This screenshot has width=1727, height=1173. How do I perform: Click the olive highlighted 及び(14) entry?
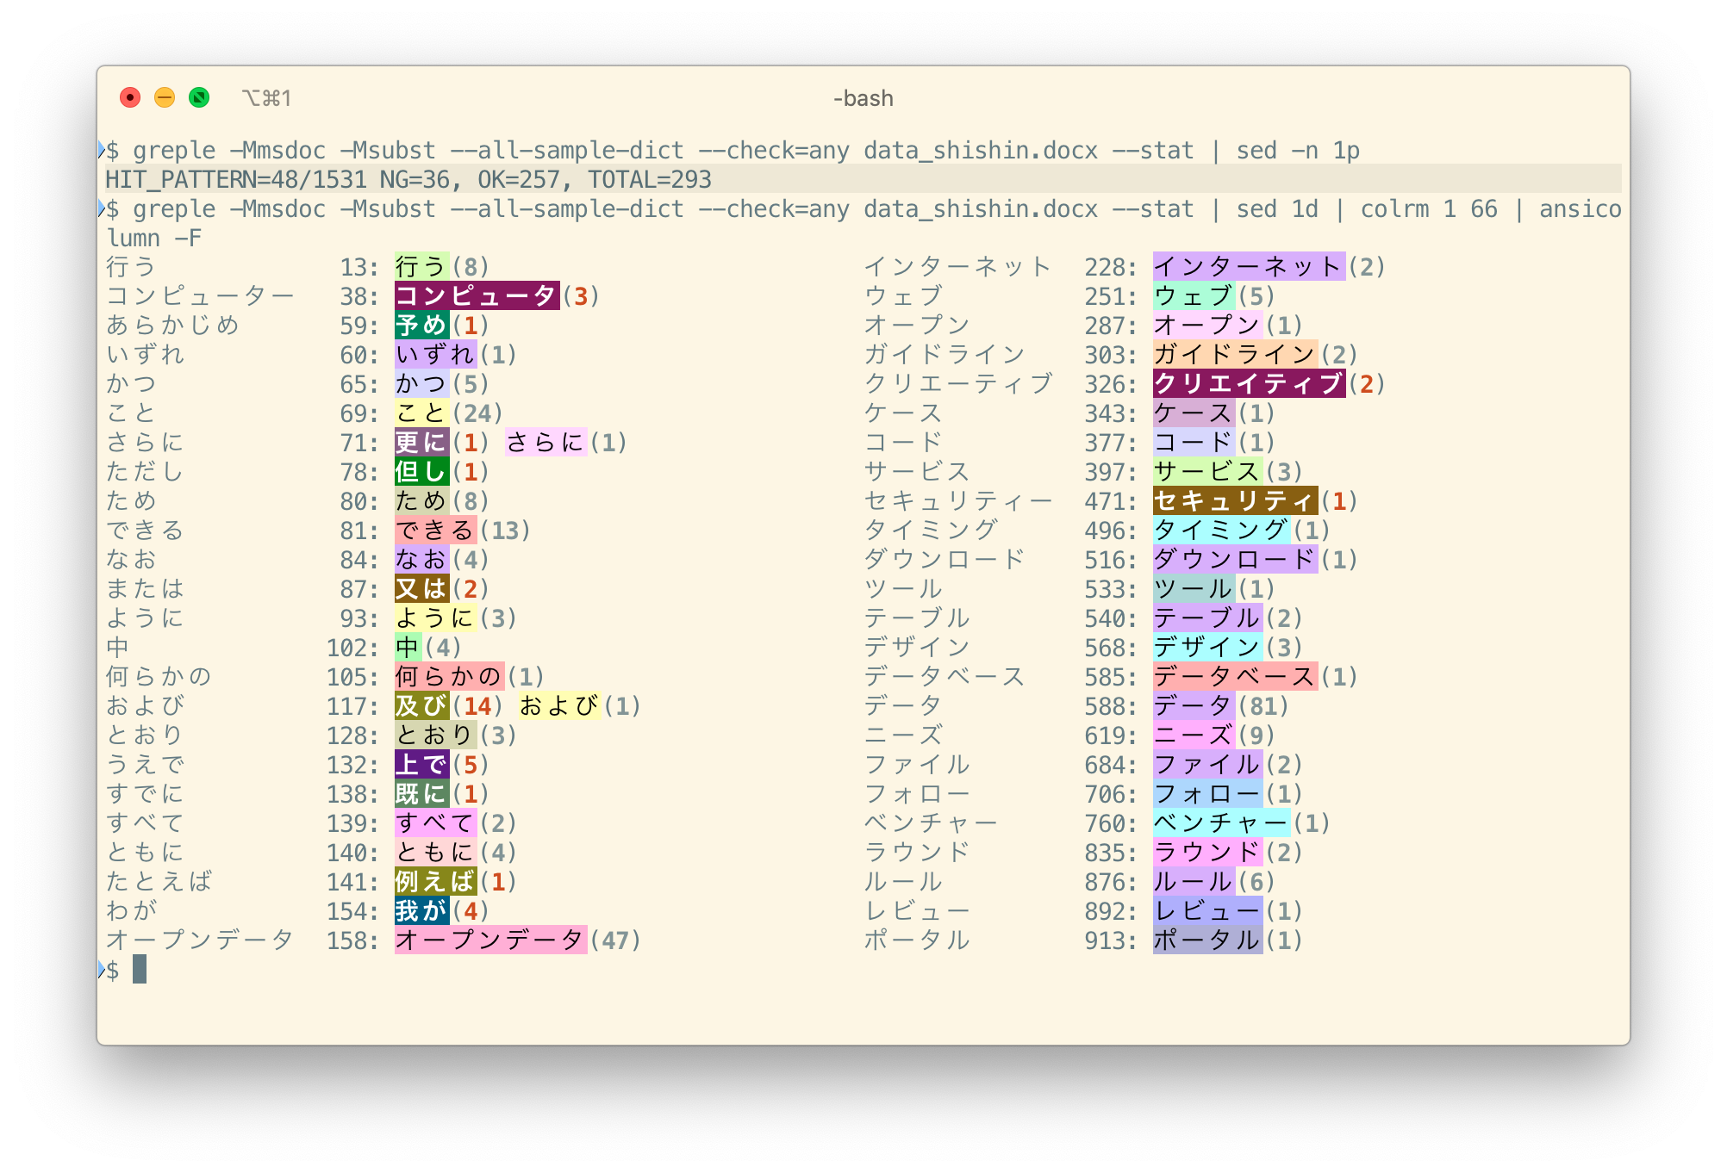pos(421,706)
